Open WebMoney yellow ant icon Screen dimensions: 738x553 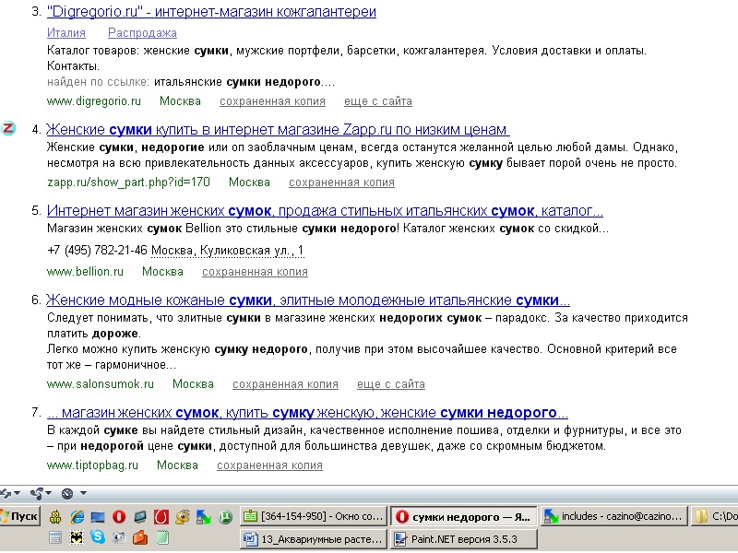point(182,517)
